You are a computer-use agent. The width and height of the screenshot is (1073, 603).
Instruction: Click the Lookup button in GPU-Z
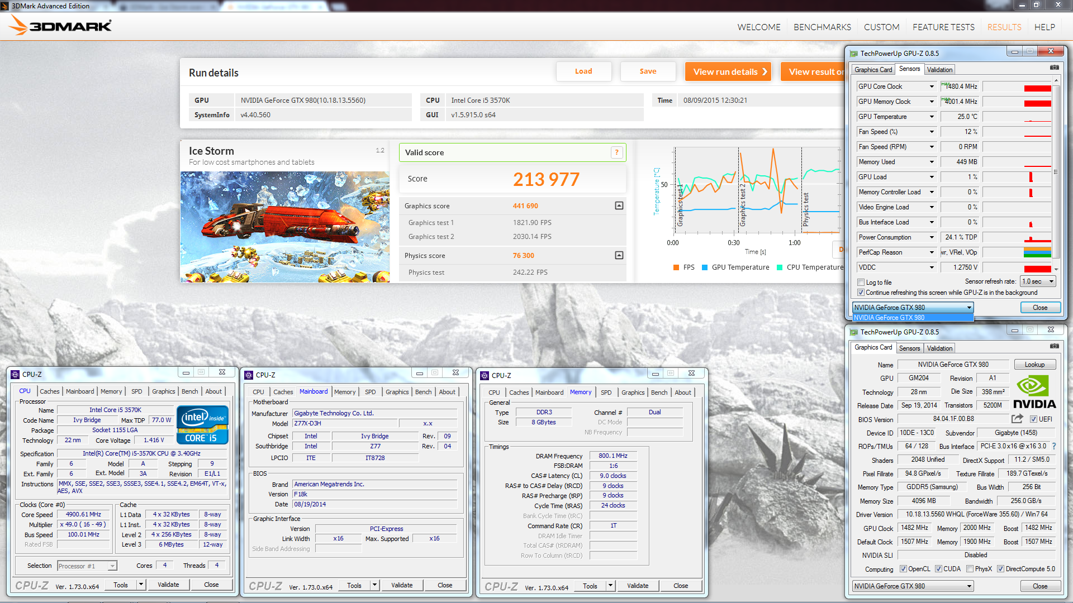click(1034, 365)
